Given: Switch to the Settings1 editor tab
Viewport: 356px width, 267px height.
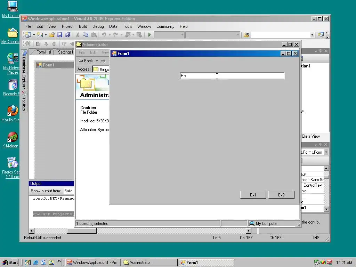Looking at the screenshot, I should (66, 52).
